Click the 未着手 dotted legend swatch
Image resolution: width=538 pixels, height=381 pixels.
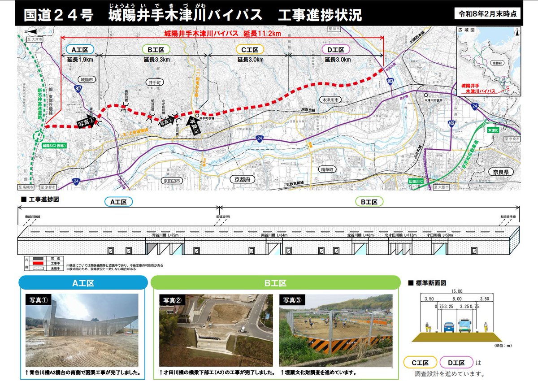coord(39,268)
